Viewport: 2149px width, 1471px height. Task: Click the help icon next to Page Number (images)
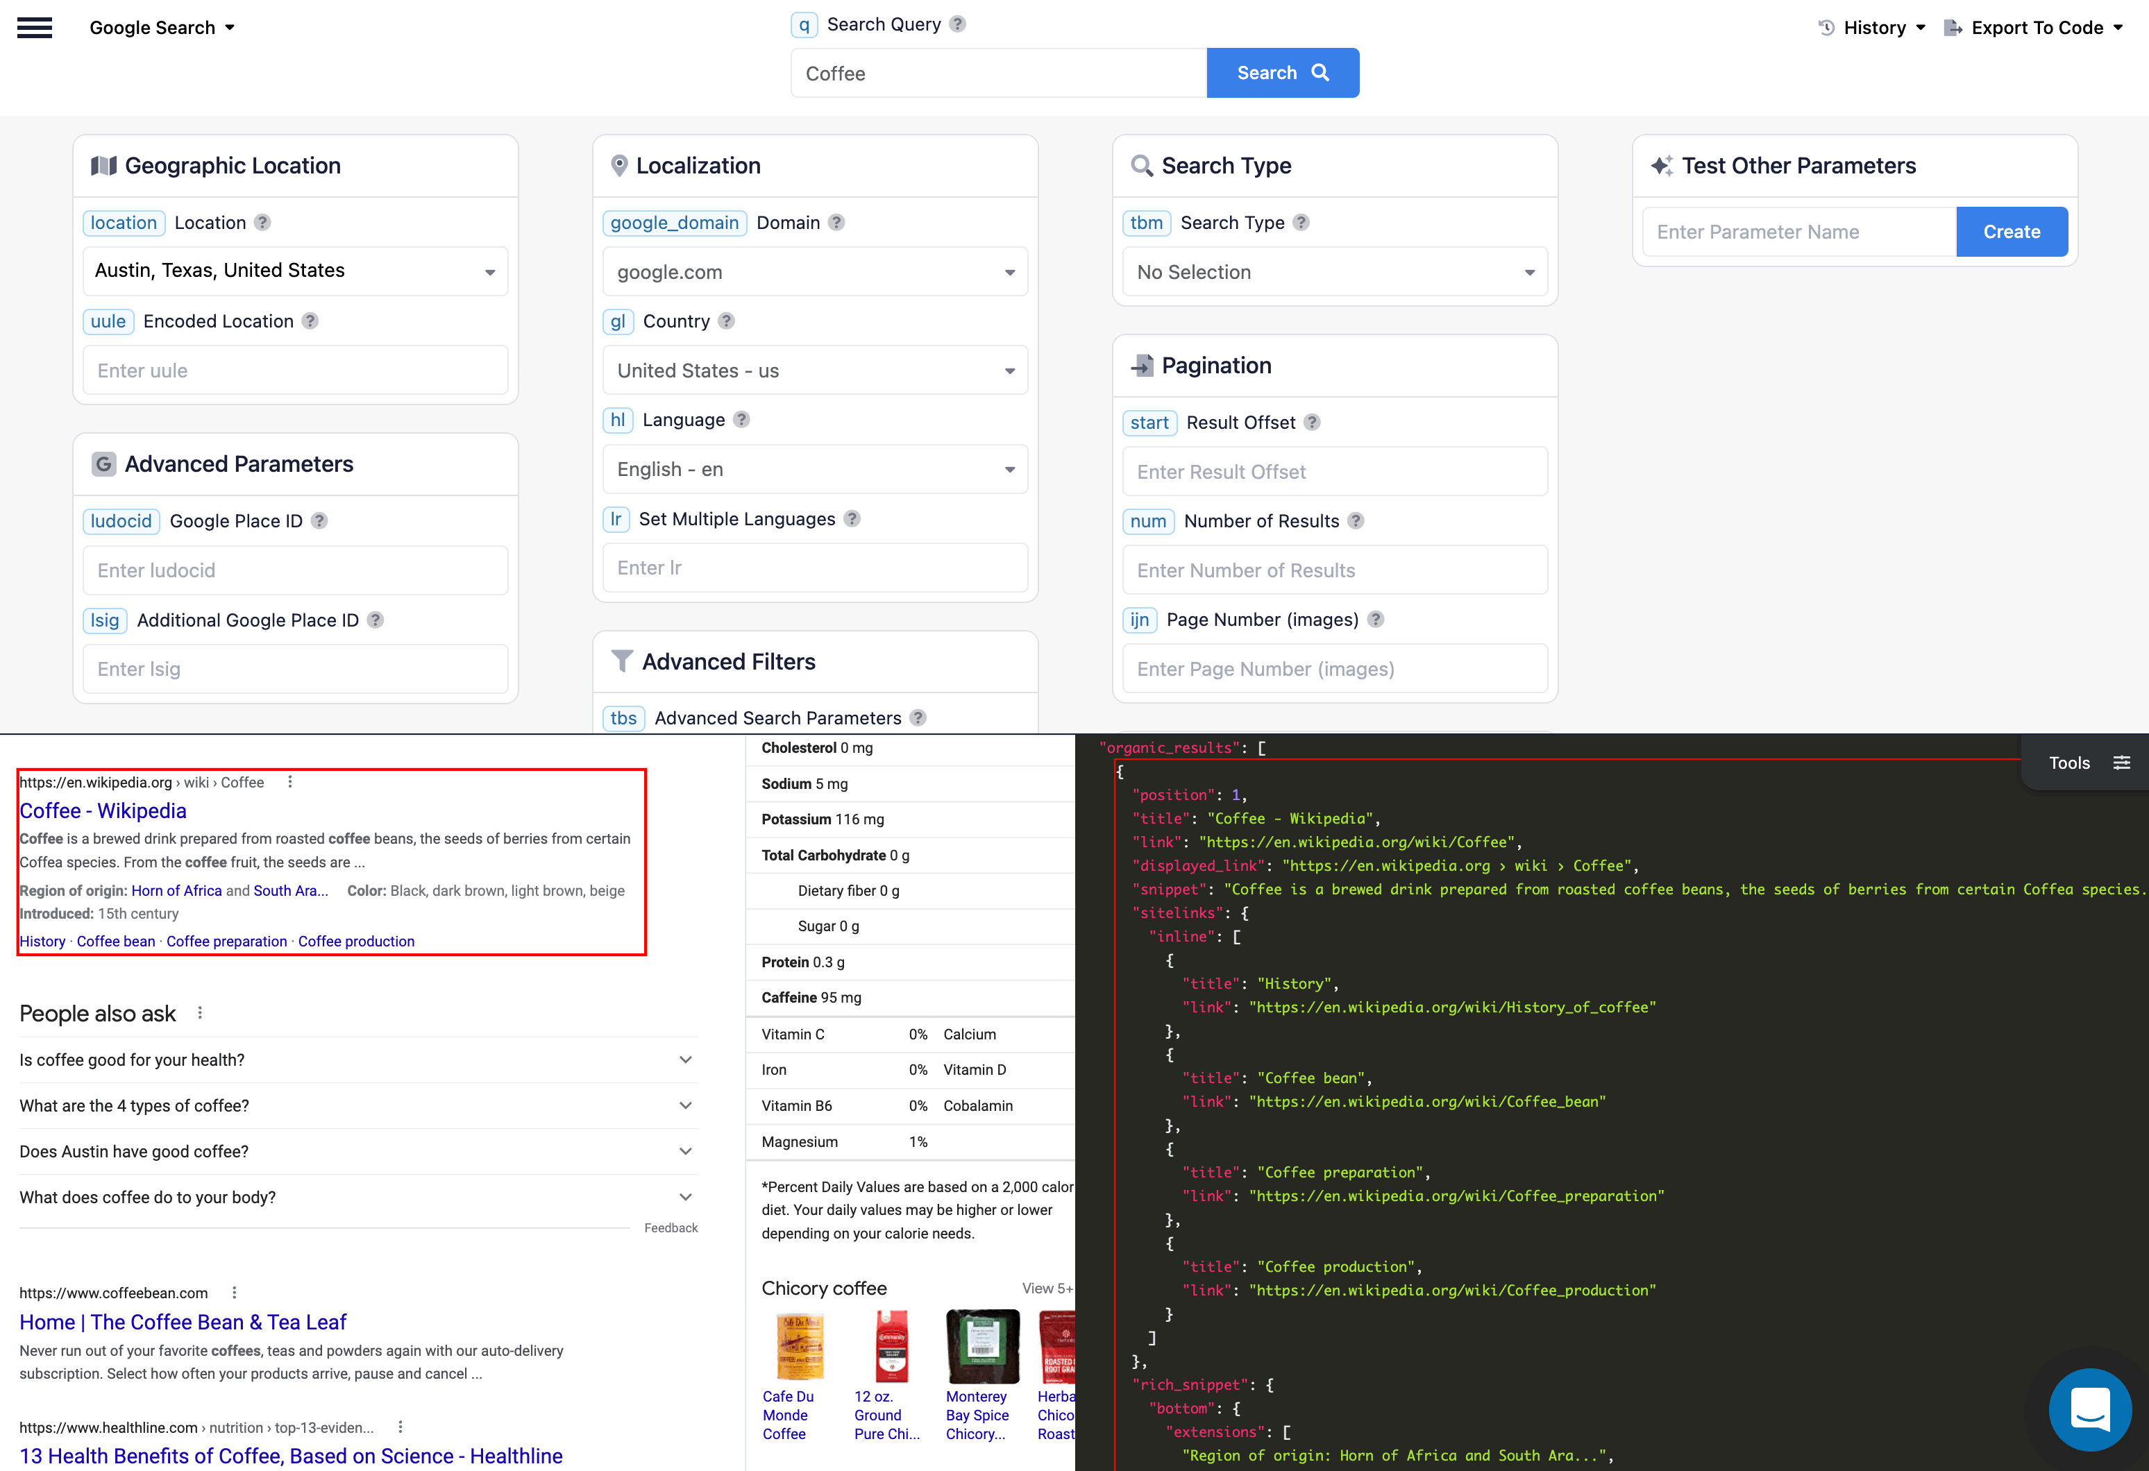click(x=1376, y=620)
